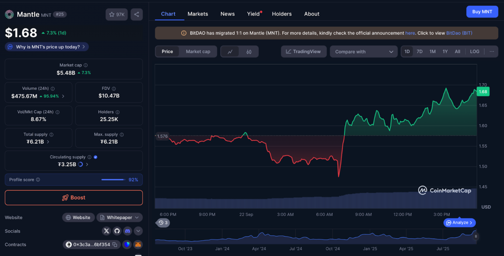The width and height of the screenshot is (504, 256).
Task: Click the Analyze button on the chart
Action: tap(460, 223)
